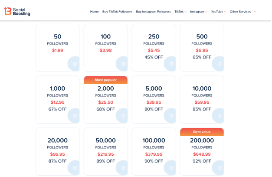This screenshot has height=177, width=272.
Task: Choose the 10,000 followers $59.95 package
Action: click(x=202, y=100)
